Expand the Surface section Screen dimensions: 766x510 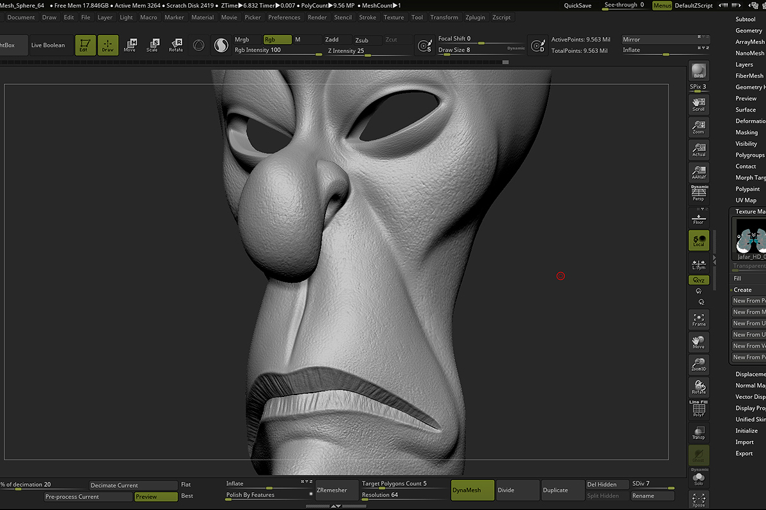[746, 110]
